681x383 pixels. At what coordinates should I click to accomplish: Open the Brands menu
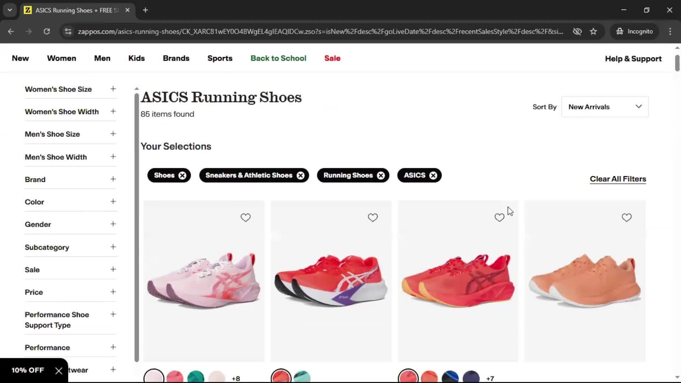tap(176, 58)
